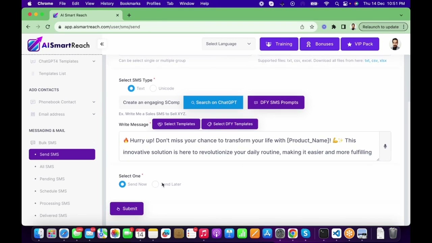Viewport: 432px width, 243px height.
Task: Click the user profile avatar
Action: click(x=395, y=44)
